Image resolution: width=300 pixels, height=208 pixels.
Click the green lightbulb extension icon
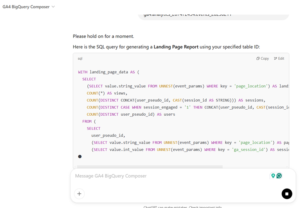coord(273,176)
